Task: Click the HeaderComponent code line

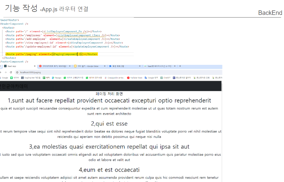Action: tap(14, 24)
